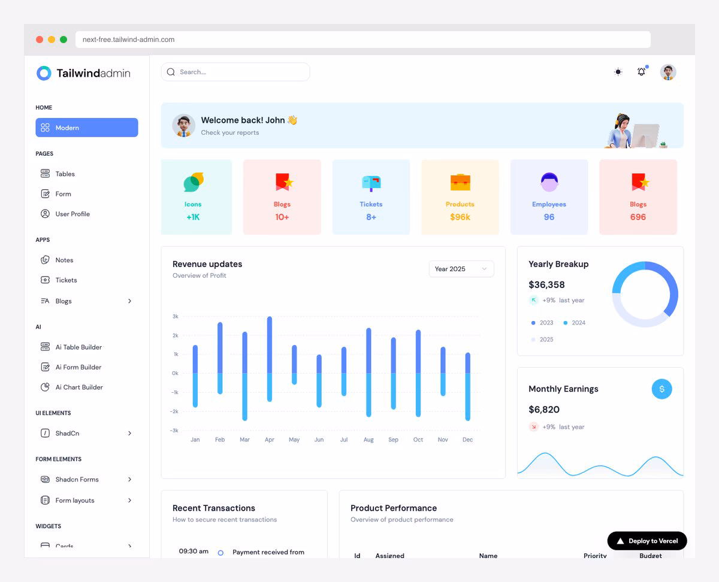Viewport: 719px width, 582px height.
Task: Click the Icons card chat bubble icon
Action: click(194, 181)
